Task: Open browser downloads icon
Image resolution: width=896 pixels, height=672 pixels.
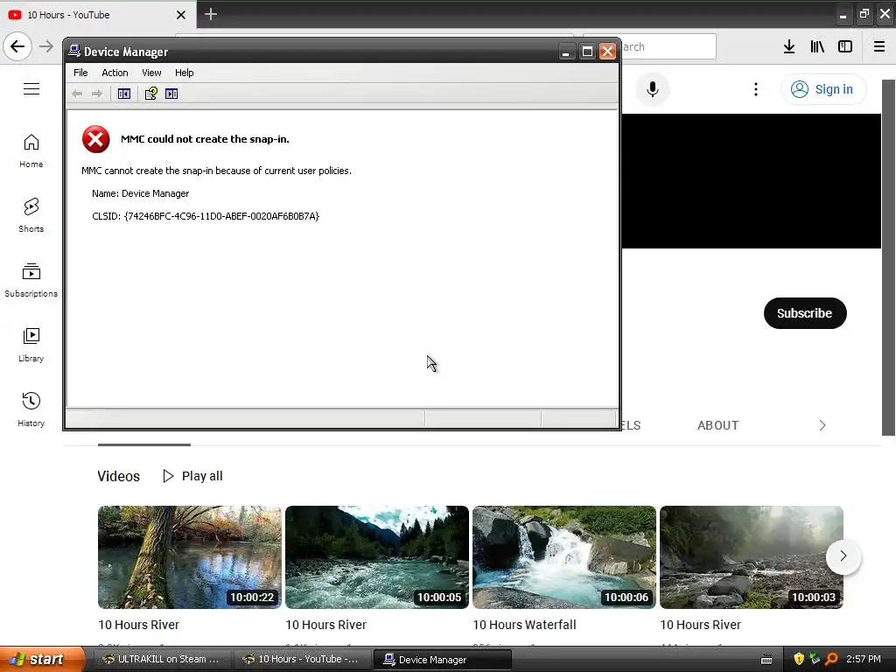Action: [789, 46]
